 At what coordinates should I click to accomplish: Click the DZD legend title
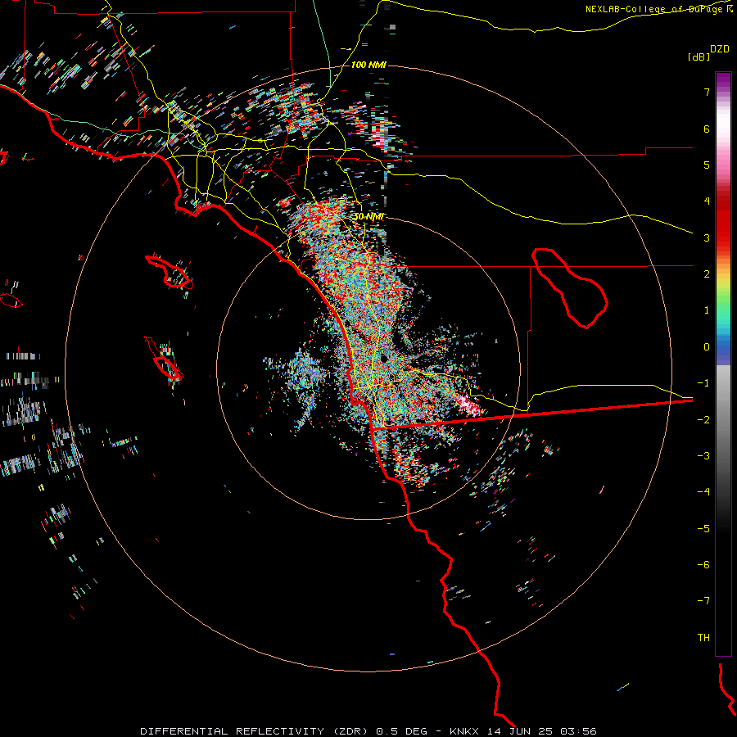[720, 49]
